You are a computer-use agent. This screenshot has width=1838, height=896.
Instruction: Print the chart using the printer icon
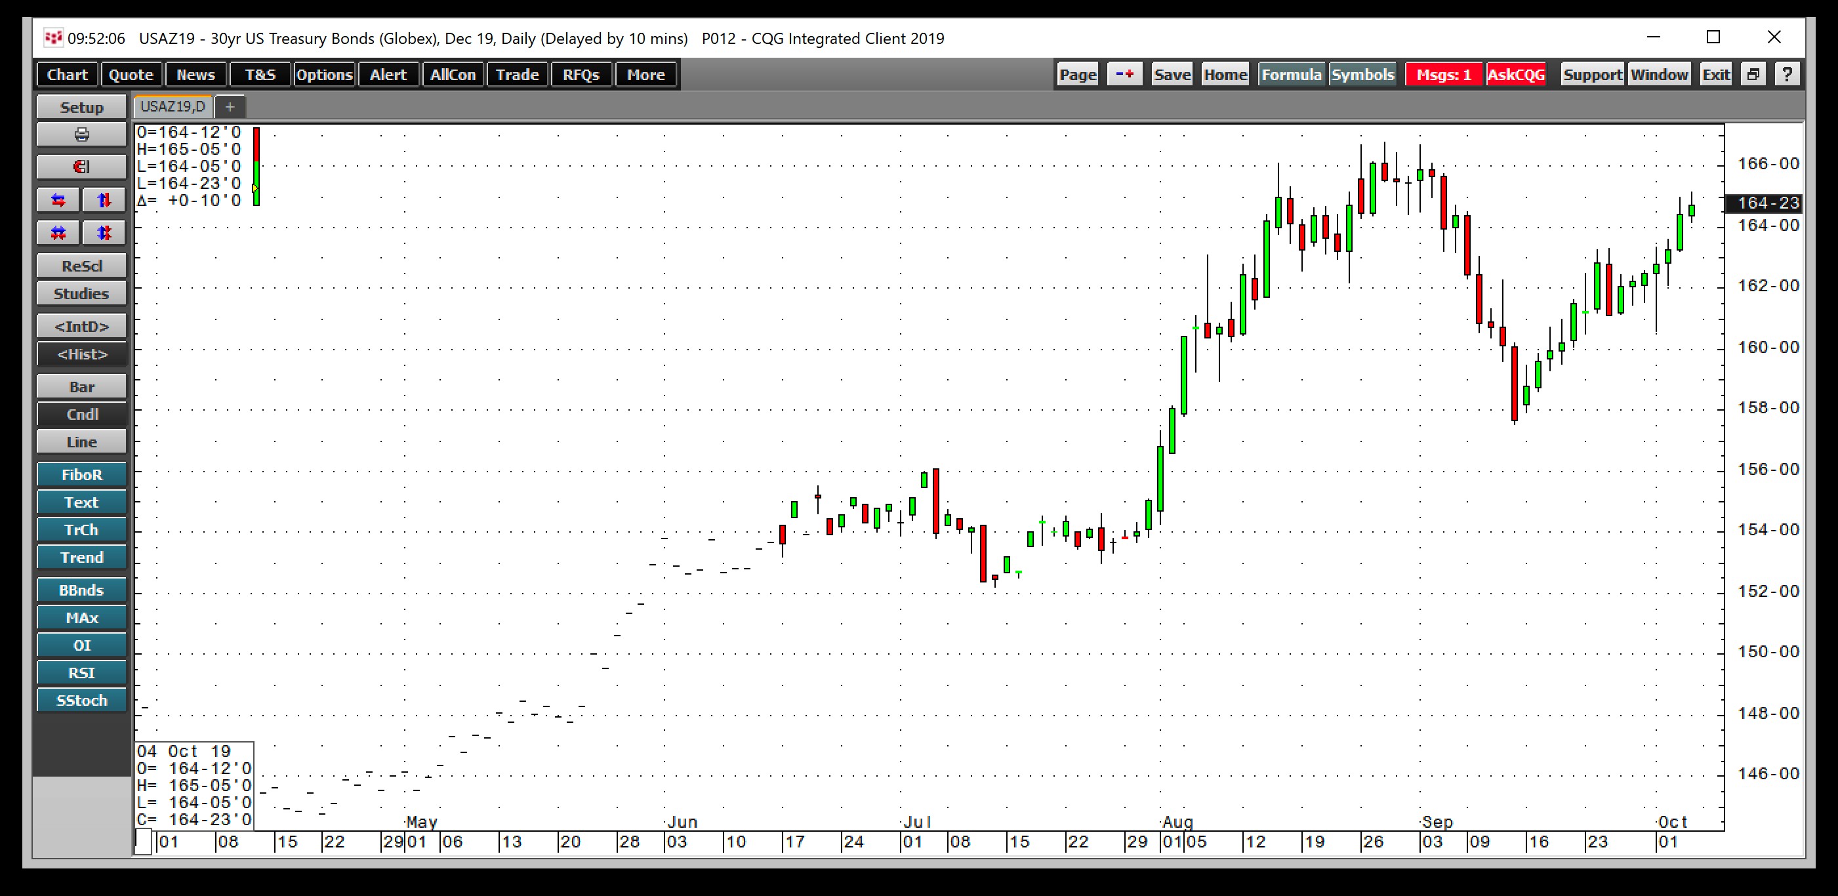tap(81, 134)
